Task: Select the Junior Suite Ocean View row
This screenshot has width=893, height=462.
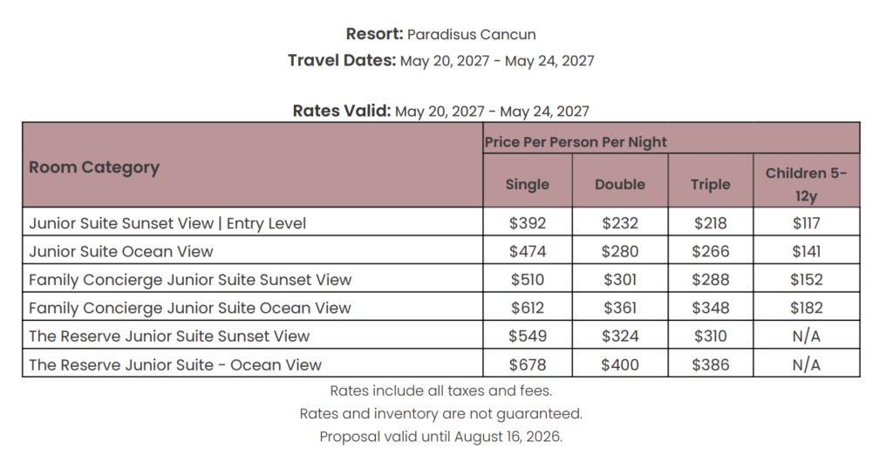Action: (x=440, y=250)
